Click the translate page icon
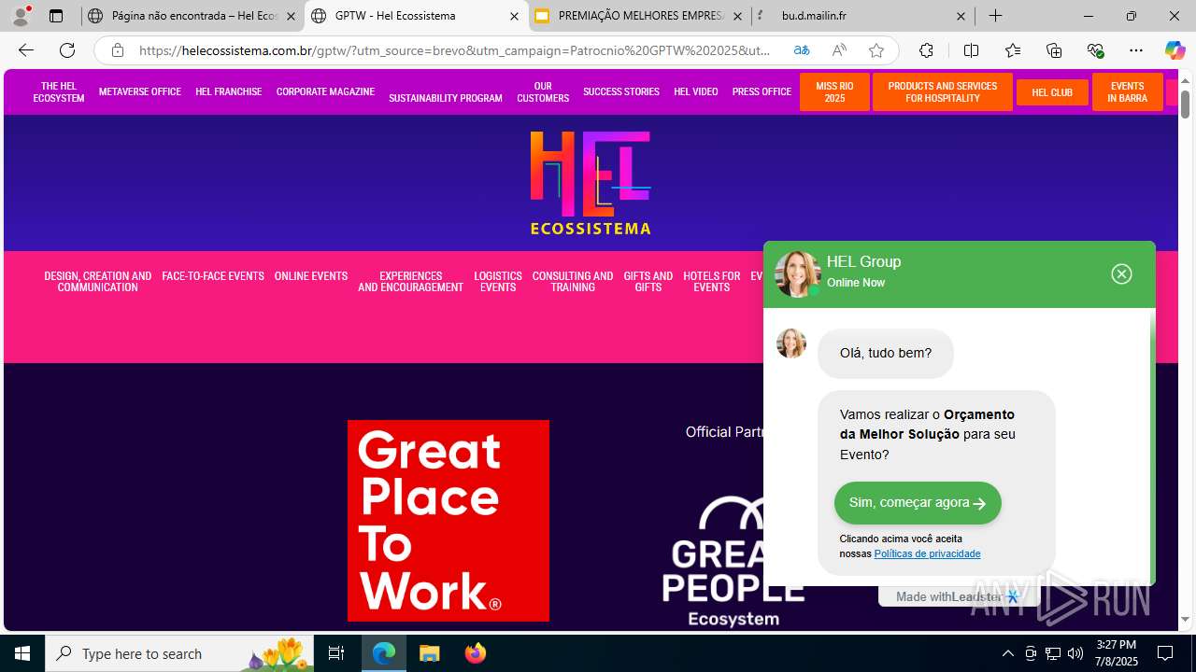This screenshot has width=1196, height=672. point(802,50)
